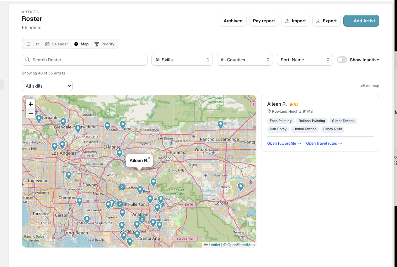Focus the Search Roster field
The image size is (397, 267).
pyautogui.click(x=85, y=60)
